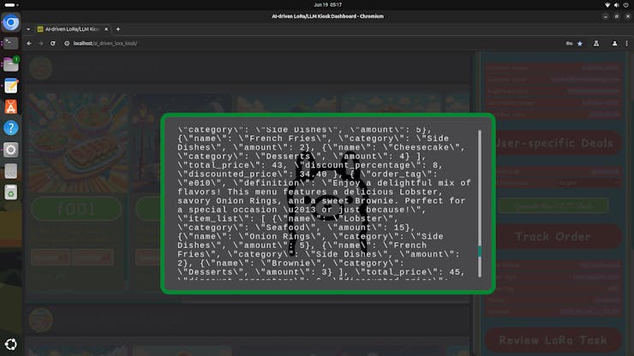Viewport: 634px width, 356px height.
Task: Launch the Terminal from the dock
Action: (11, 44)
